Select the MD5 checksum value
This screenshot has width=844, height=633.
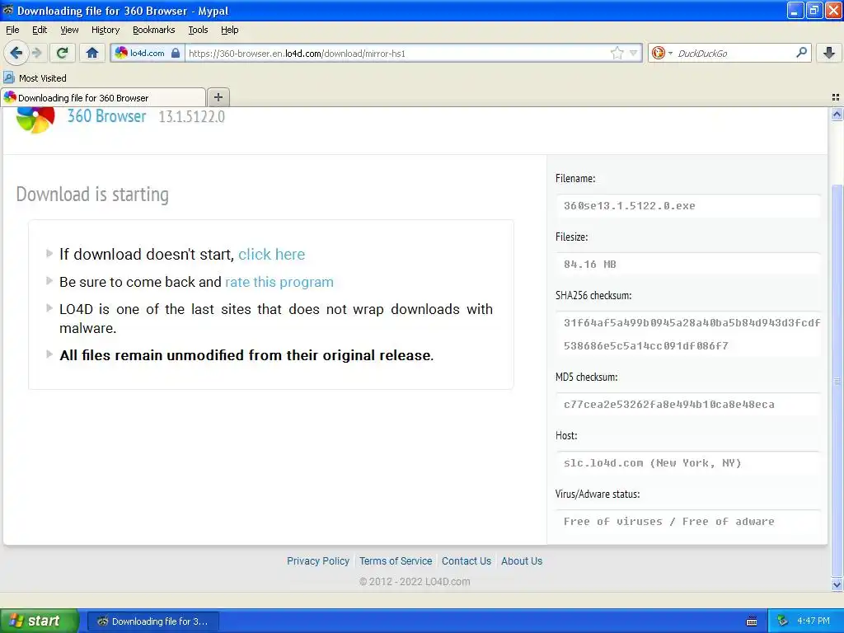pyautogui.click(x=669, y=404)
